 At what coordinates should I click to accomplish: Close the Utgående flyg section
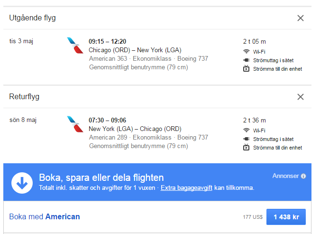point(300,18)
